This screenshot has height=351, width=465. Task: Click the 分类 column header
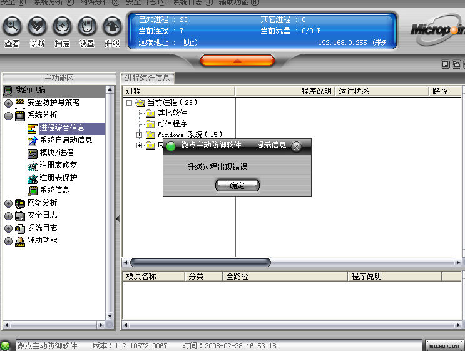(204, 277)
